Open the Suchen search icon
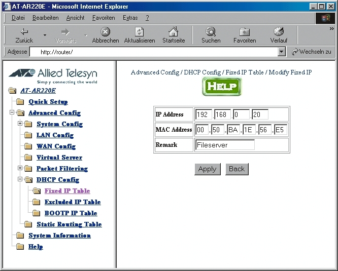 point(211,31)
